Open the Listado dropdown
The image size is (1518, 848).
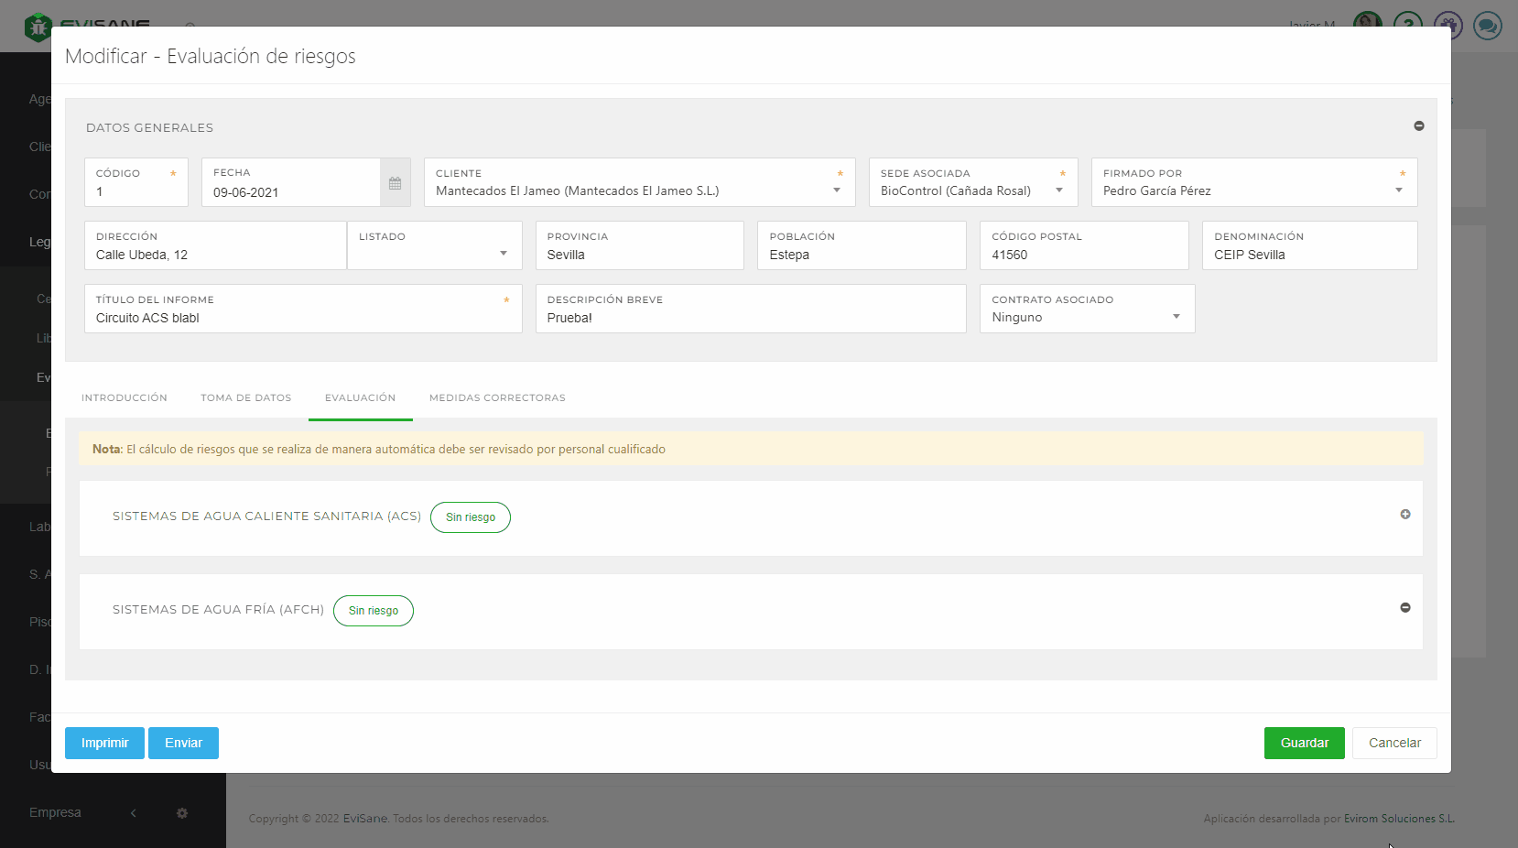pyautogui.click(x=503, y=254)
